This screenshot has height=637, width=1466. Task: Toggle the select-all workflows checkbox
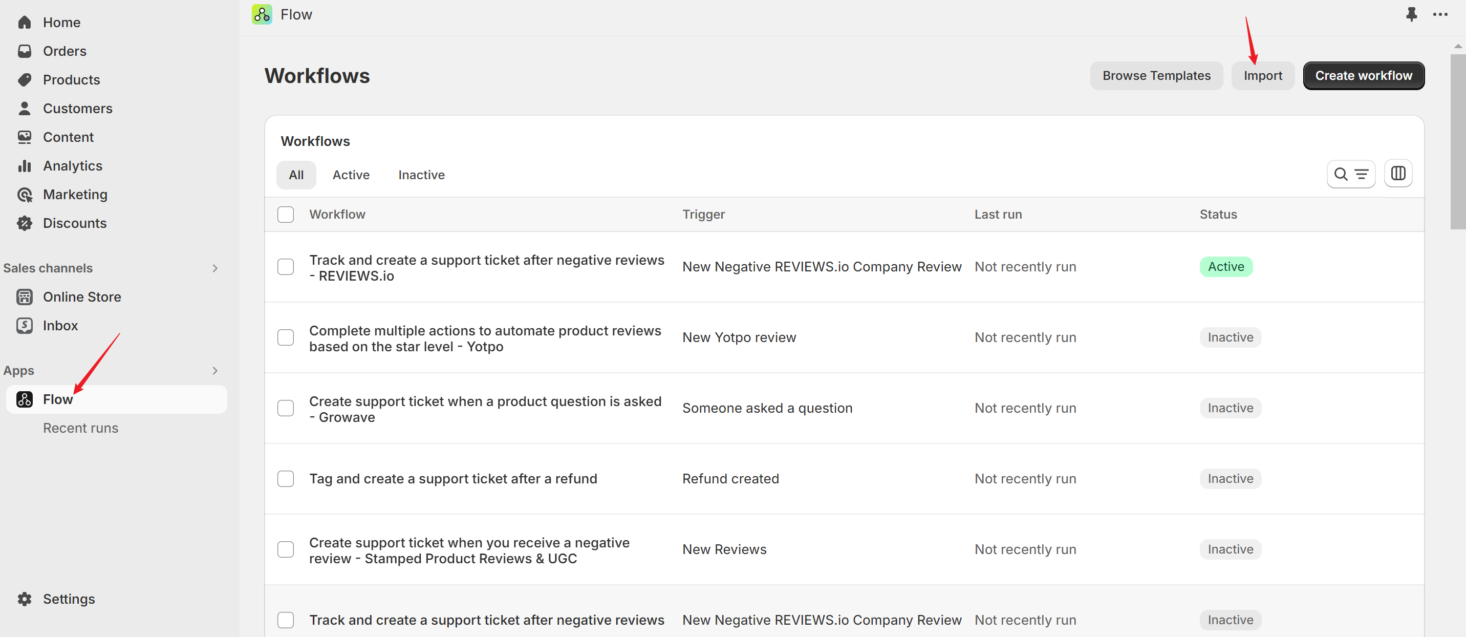286,214
